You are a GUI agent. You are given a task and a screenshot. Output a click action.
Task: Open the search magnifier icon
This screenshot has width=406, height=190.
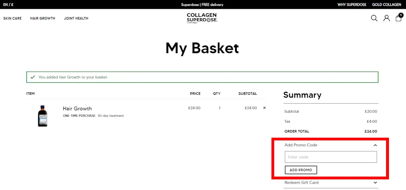[x=374, y=18]
